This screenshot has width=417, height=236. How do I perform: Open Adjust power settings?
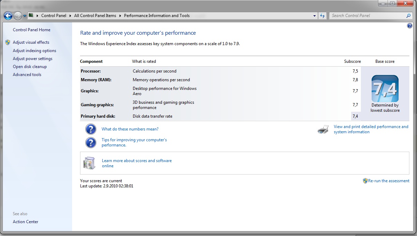pos(33,59)
